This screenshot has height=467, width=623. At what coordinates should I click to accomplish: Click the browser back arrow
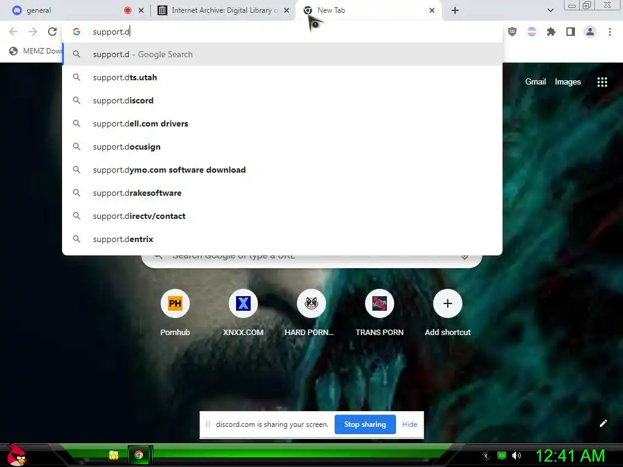(13, 32)
